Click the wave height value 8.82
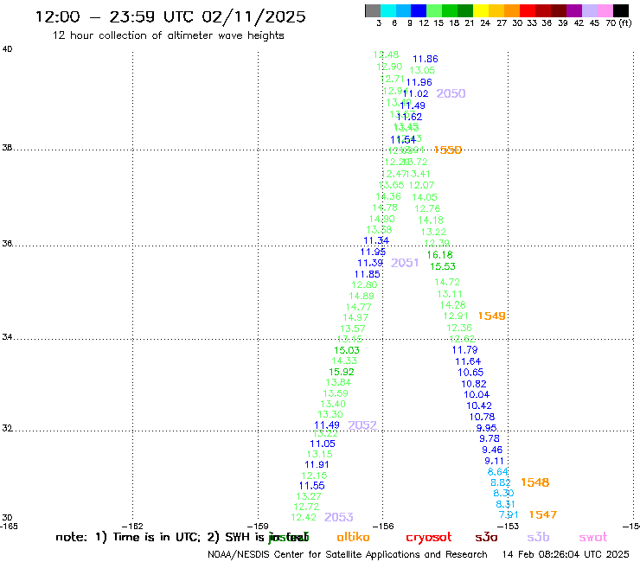Image resolution: width=640 pixels, height=562 pixels. click(x=501, y=482)
